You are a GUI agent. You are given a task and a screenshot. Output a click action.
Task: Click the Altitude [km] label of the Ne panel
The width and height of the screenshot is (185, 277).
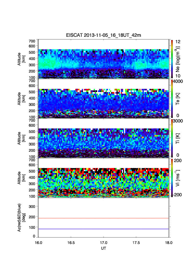(21, 59)
